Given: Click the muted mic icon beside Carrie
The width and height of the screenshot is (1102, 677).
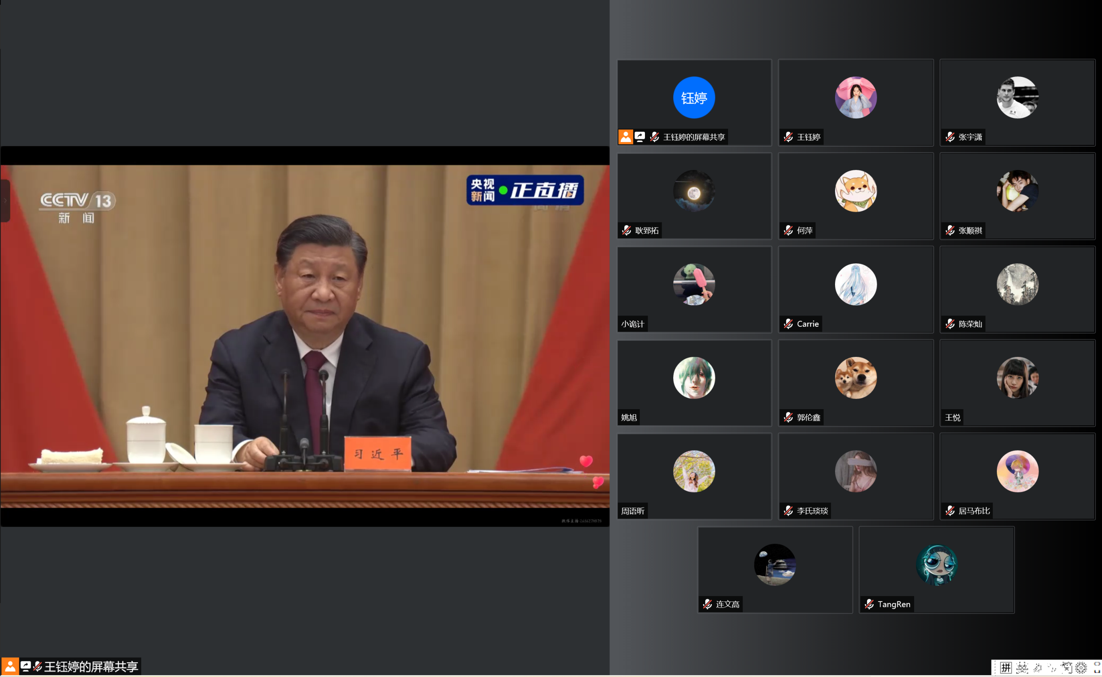Looking at the screenshot, I should click(x=788, y=324).
